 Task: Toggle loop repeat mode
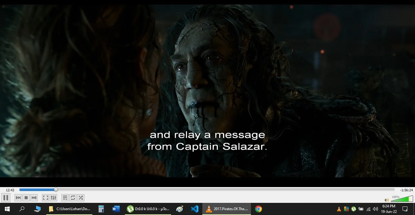73,198
